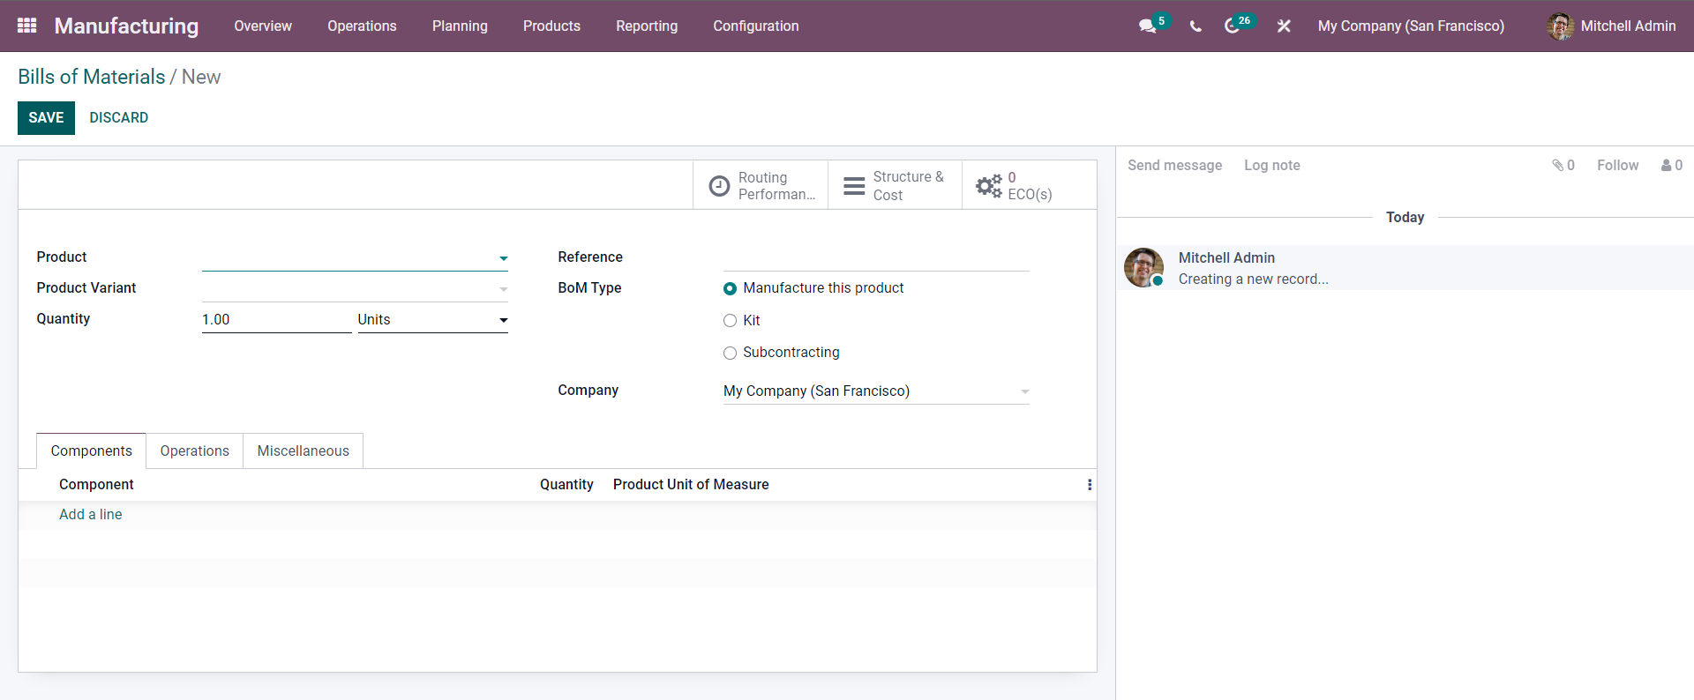1694x700 pixels.
Task: Open the Operations top menu
Action: [x=362, y=26]
